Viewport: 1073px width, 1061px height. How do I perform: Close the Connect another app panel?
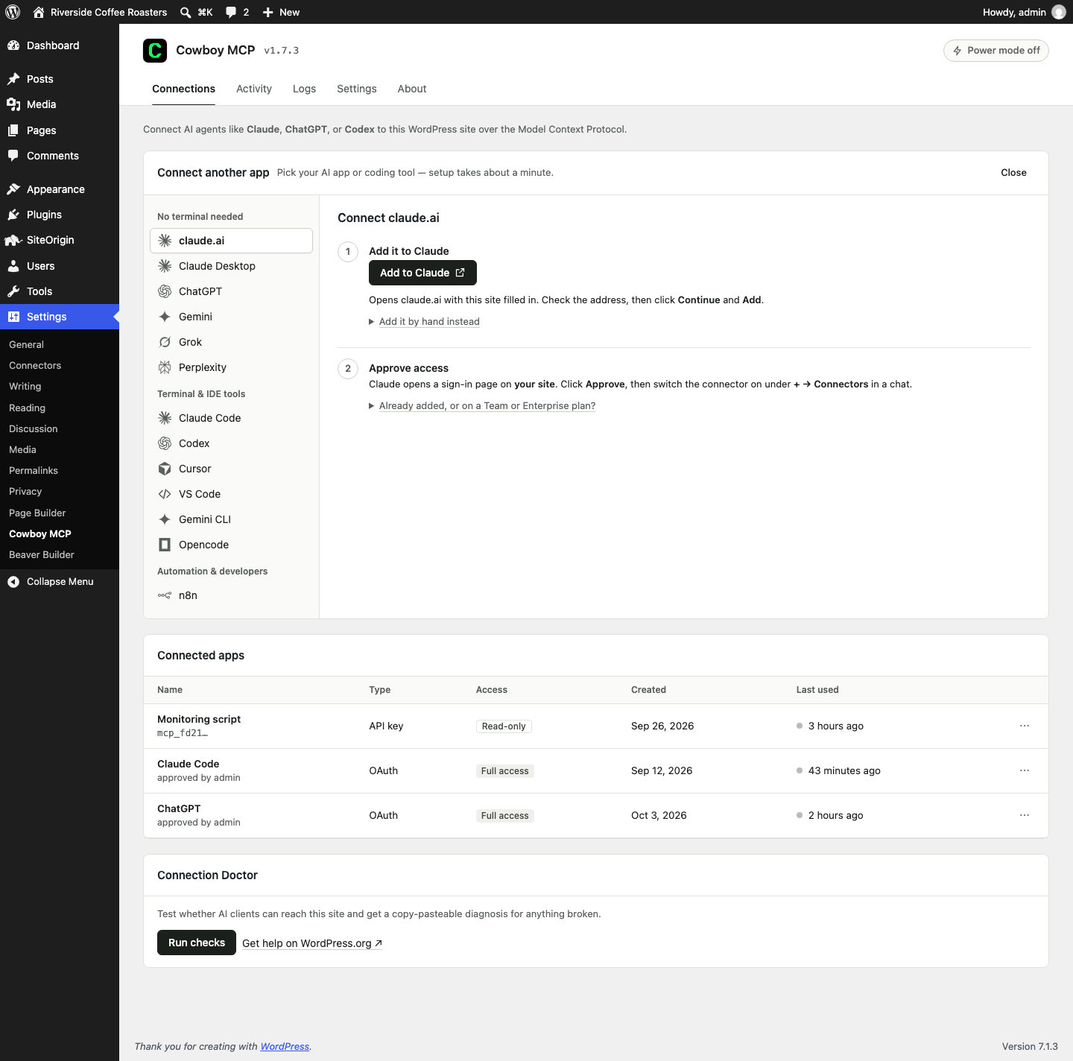tap(1013, 173)
